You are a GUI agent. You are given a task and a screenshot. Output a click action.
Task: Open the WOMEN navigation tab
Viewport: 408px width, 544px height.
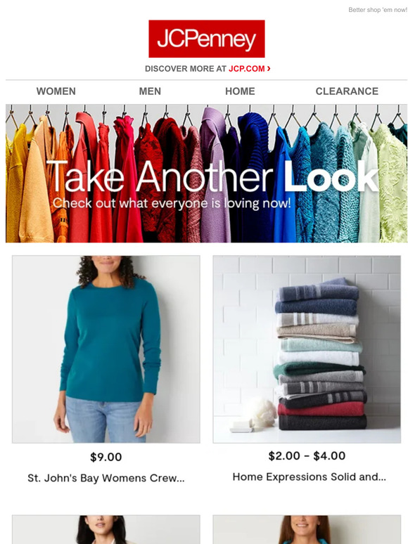tap(56, 91)
